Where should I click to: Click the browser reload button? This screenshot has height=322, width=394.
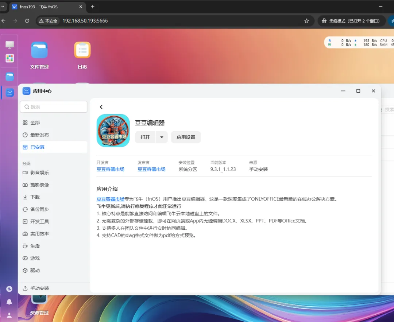[x=27, y=21]
